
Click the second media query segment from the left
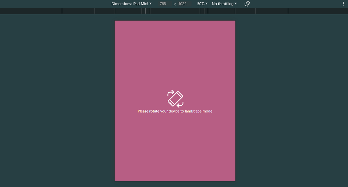pos(78,11)
